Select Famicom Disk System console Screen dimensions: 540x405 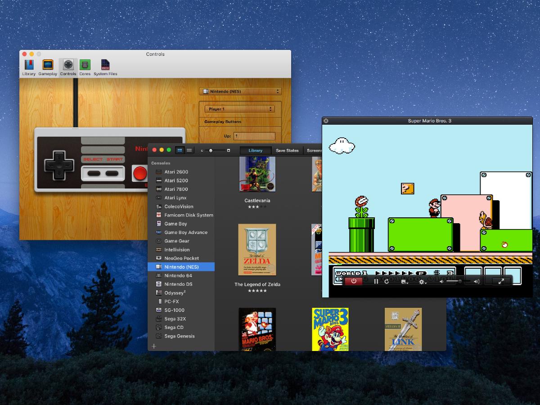[x=181, y=215]
